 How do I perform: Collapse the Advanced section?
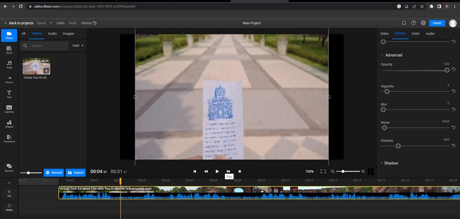click(392, 55)
